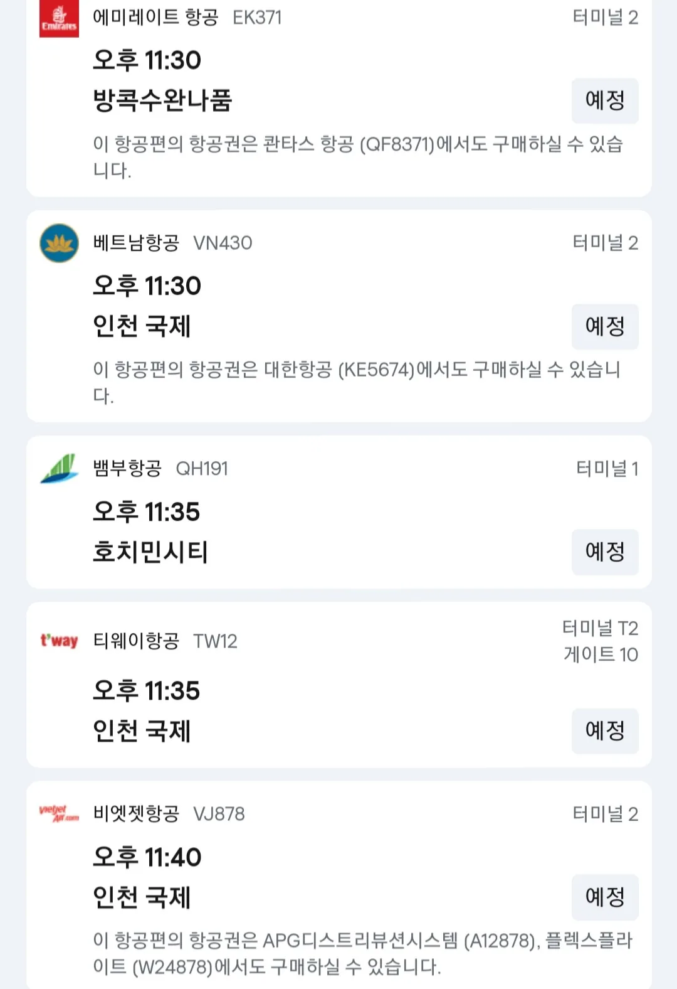Viewport: 677px width, 989px height.
Task: Open the 호치민시티 destination flight card
Action: pos(338,512)
